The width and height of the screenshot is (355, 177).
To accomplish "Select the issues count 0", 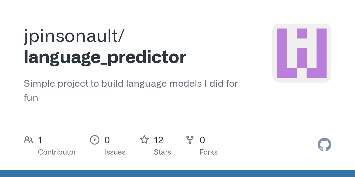I will click(107, 140).
